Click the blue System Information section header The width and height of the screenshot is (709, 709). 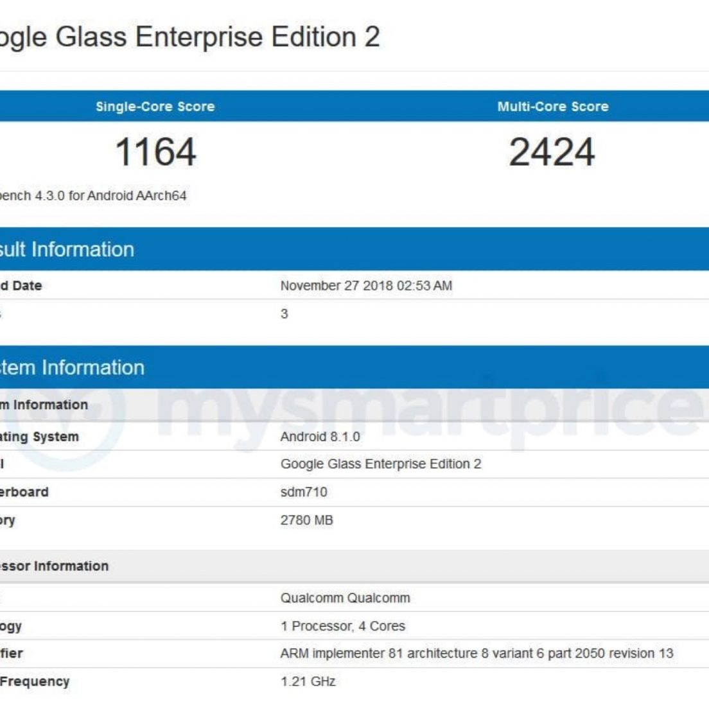[x=72, y=367]
